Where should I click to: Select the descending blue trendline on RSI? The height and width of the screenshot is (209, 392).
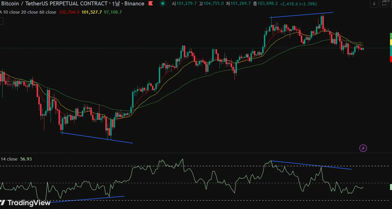311,165
